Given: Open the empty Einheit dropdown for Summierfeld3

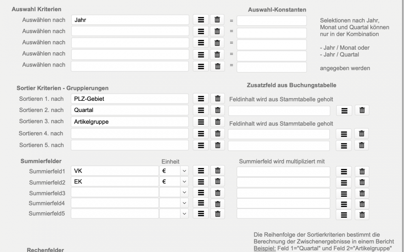Looking at the screenshot, I should point(184,193).
